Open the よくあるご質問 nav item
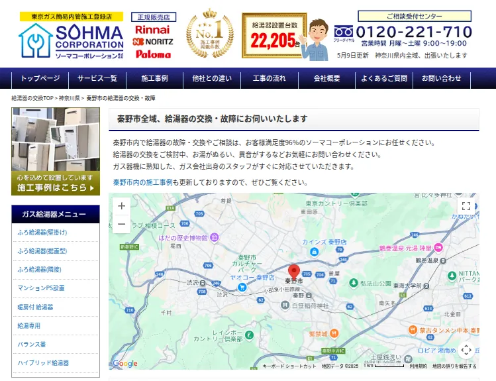Viewport: 496px width, 381px height. point(384,78)
